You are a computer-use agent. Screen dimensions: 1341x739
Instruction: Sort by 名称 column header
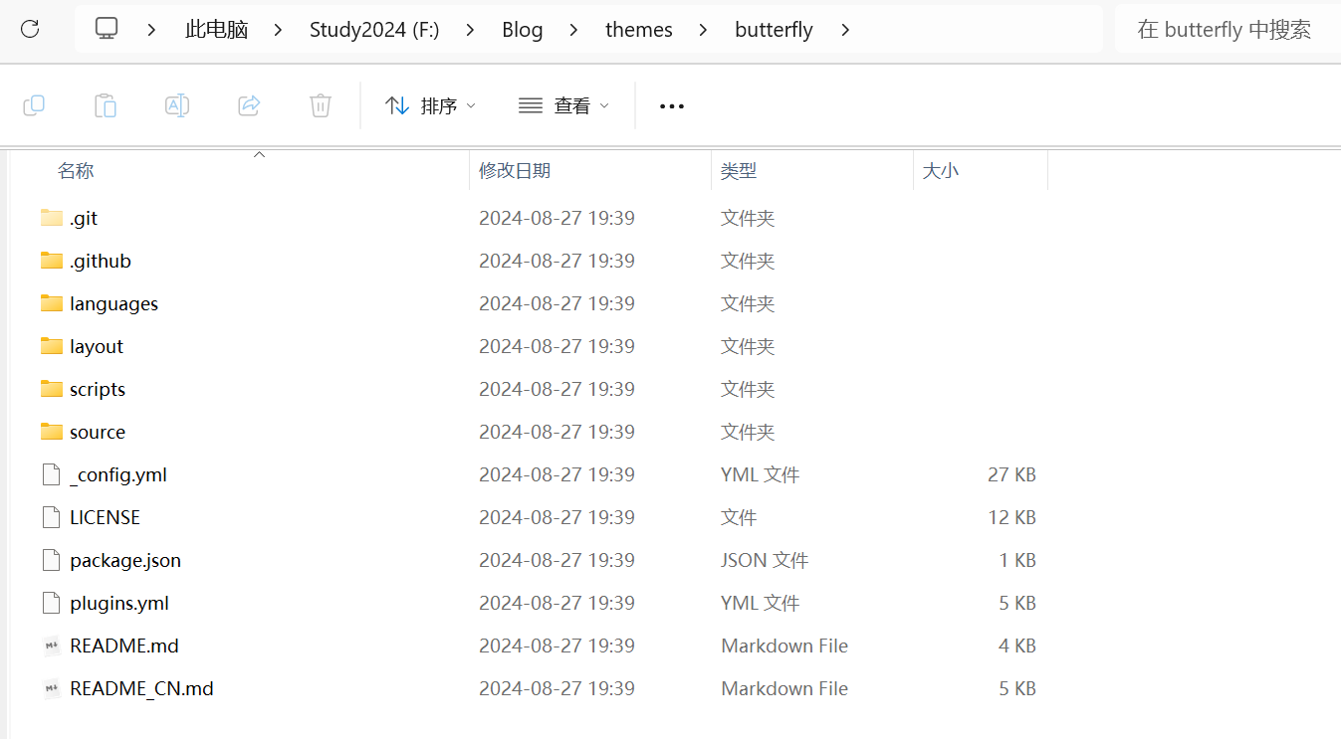pos(76,171)
